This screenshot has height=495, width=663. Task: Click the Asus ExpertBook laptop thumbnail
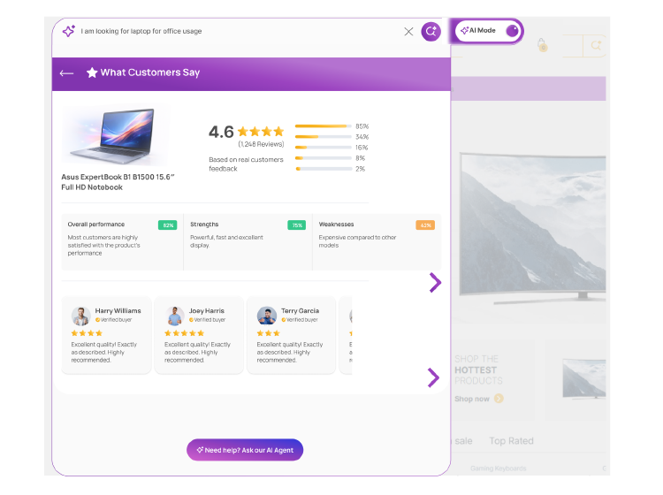tap(113, 136)
